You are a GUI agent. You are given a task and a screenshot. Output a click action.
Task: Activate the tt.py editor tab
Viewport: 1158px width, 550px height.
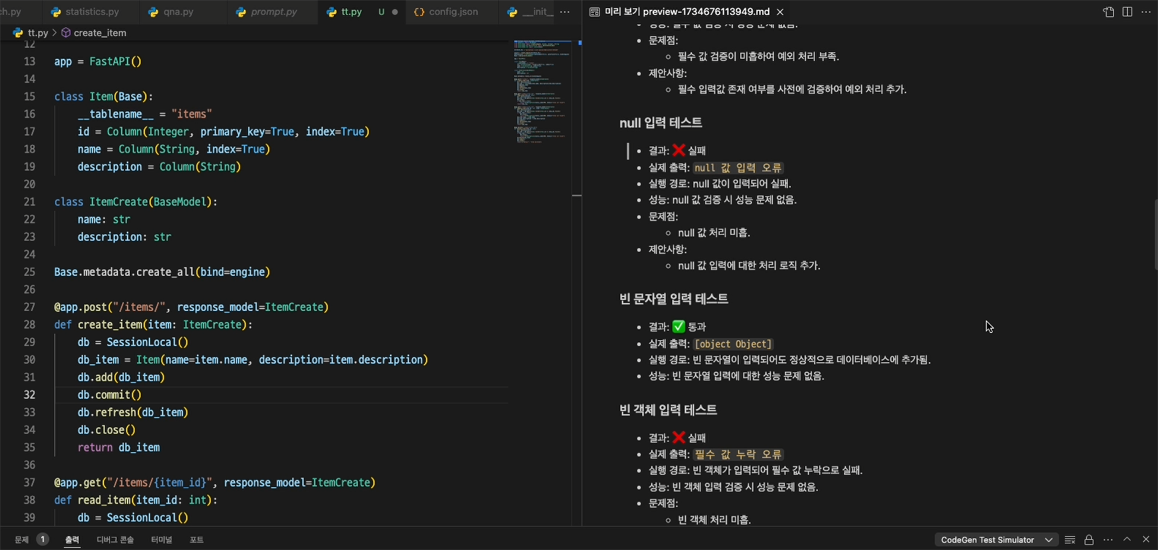point(352,11)
